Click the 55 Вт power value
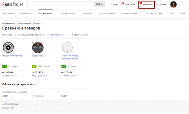The width and height of the screenshot is (189, 114). coord(64,96)
